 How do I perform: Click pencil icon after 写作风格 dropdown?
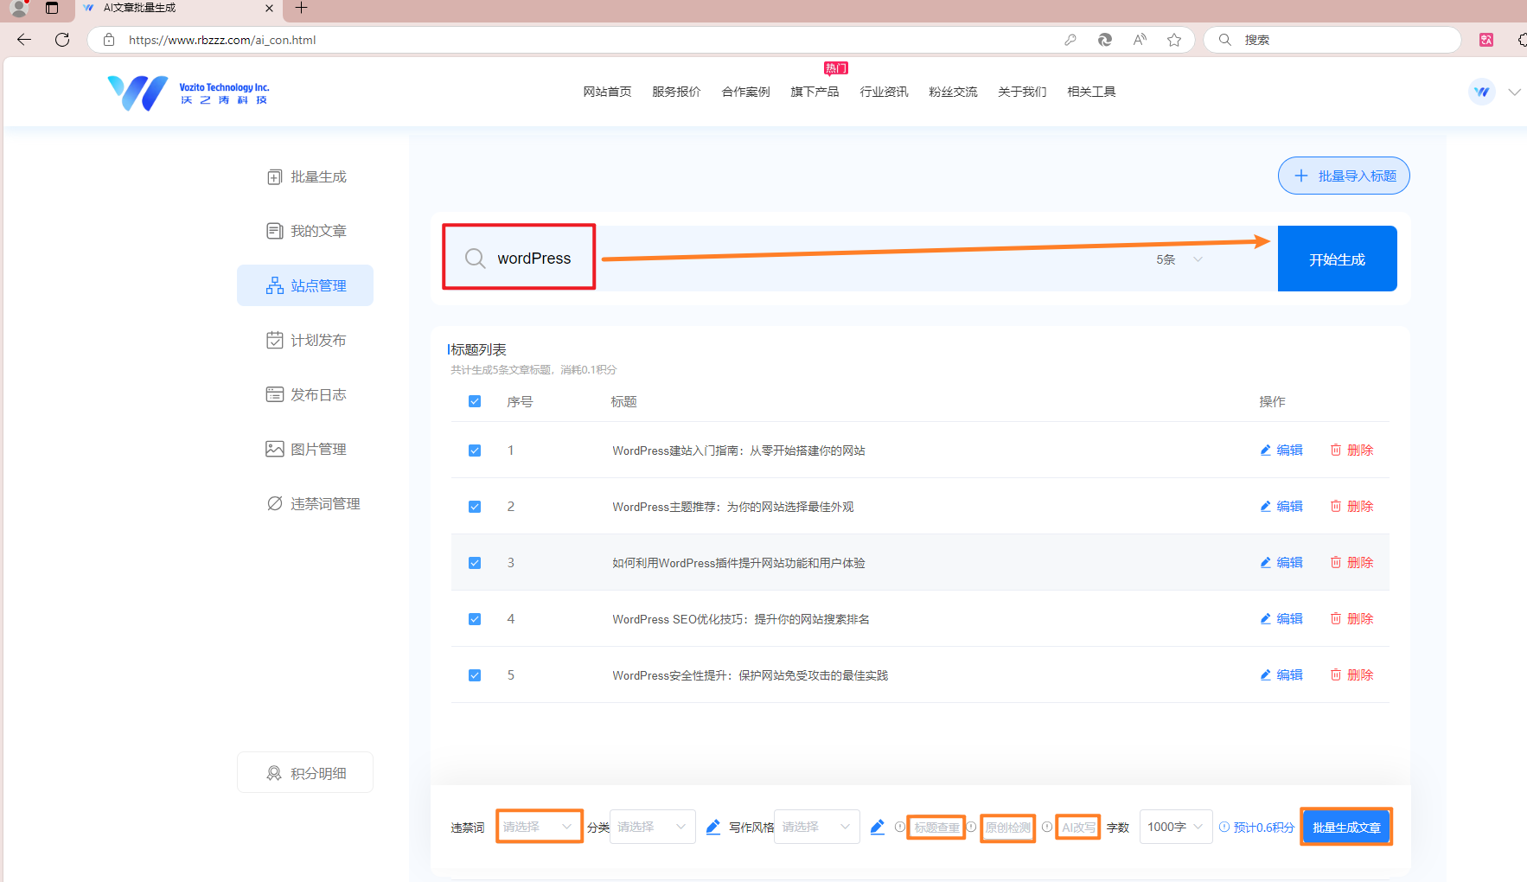click(x=878, y=827)
